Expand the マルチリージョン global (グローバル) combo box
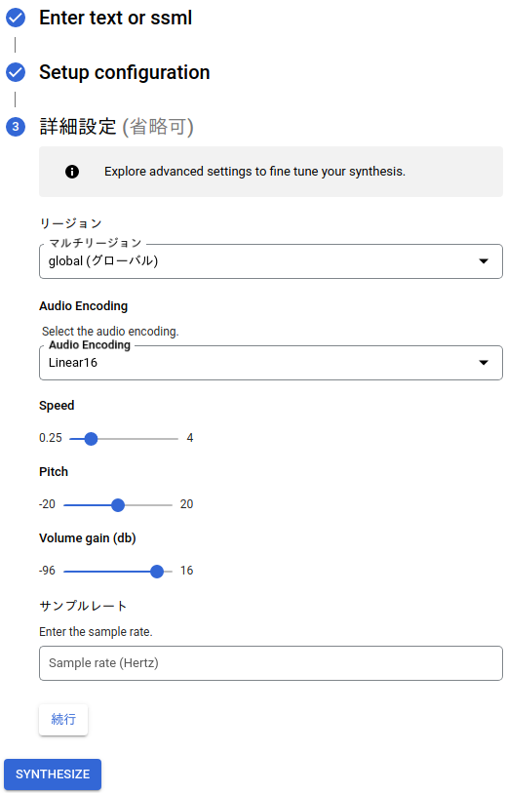The width and height of the screenshot is (506, 793). (271, 261)
